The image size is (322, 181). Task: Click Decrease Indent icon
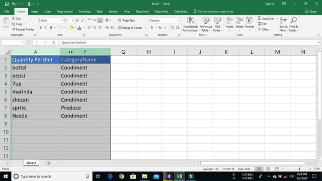[107, 28]
